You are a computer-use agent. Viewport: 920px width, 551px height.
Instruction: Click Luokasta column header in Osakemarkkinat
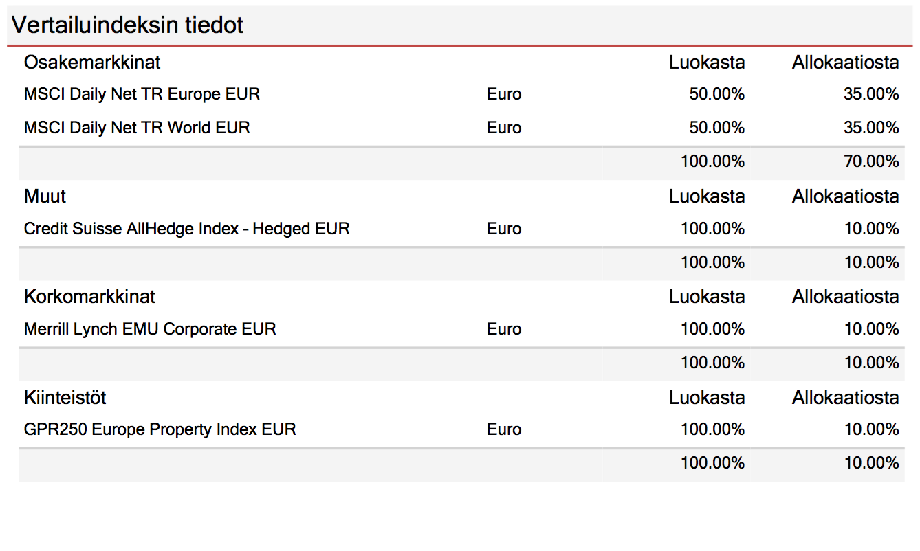(707, 63)
